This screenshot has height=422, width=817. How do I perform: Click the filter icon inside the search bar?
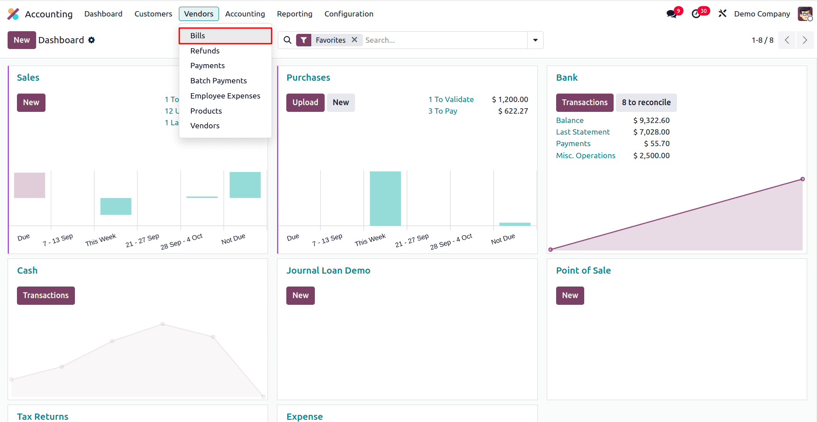click(304, 40)
